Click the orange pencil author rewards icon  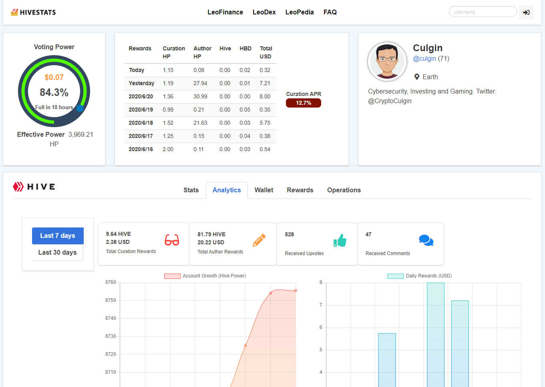(259, 240)
